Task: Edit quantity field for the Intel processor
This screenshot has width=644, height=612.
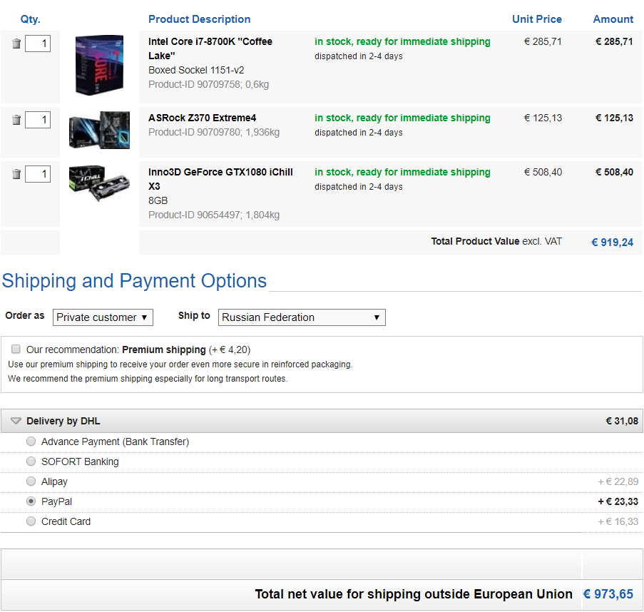Action: 38,44
